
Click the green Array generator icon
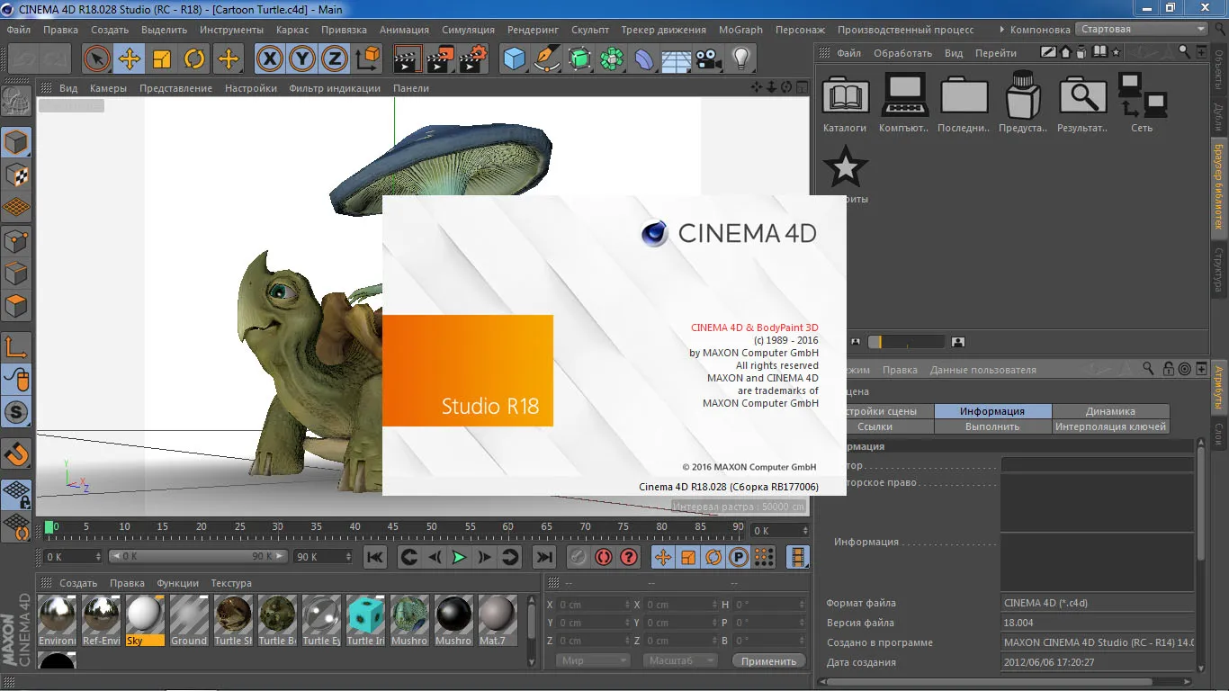pyautogui.click(x=612, y=59)
